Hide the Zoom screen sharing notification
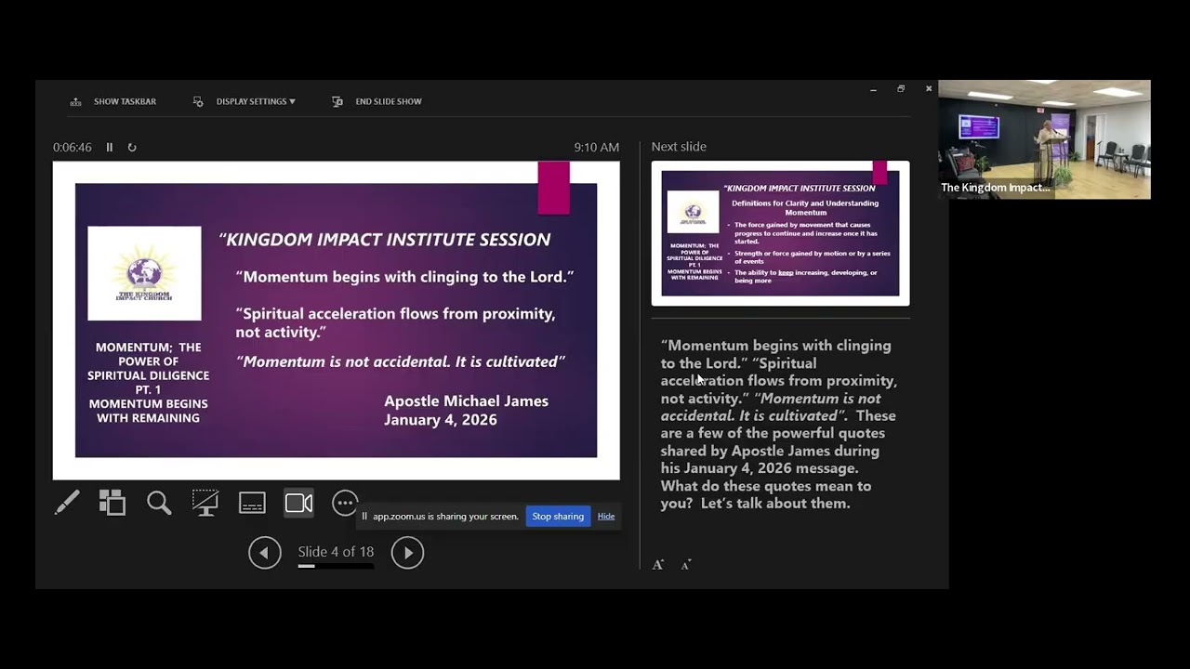 point(606,517)
